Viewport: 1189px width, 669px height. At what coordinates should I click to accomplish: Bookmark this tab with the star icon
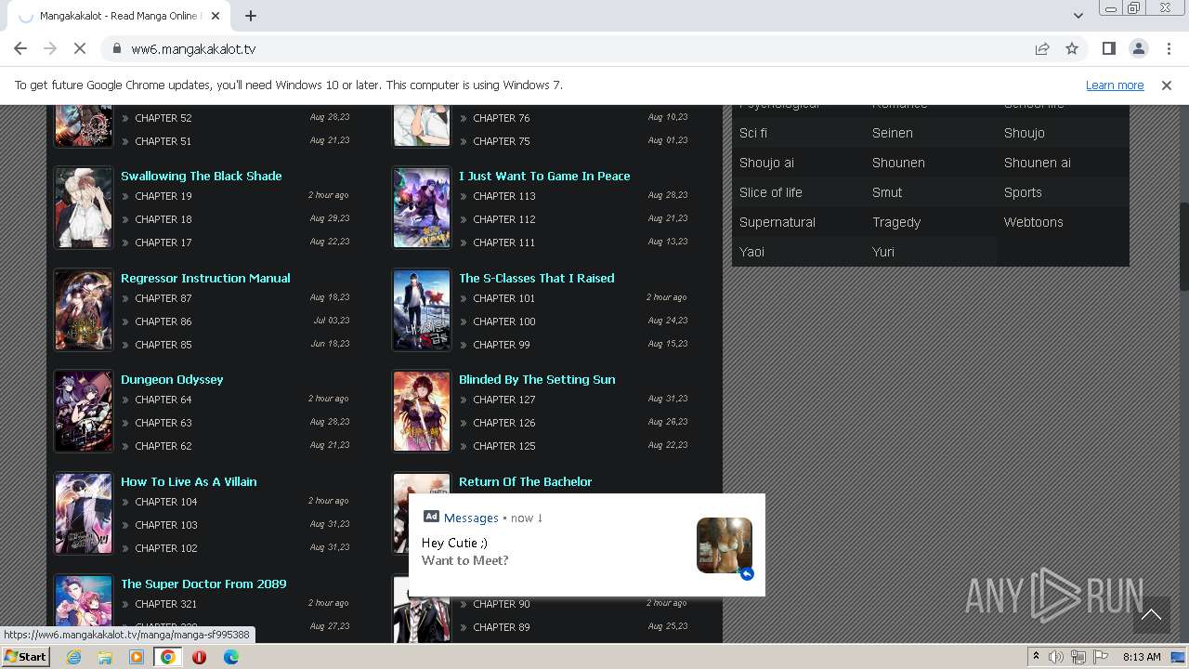(1072, 49)
